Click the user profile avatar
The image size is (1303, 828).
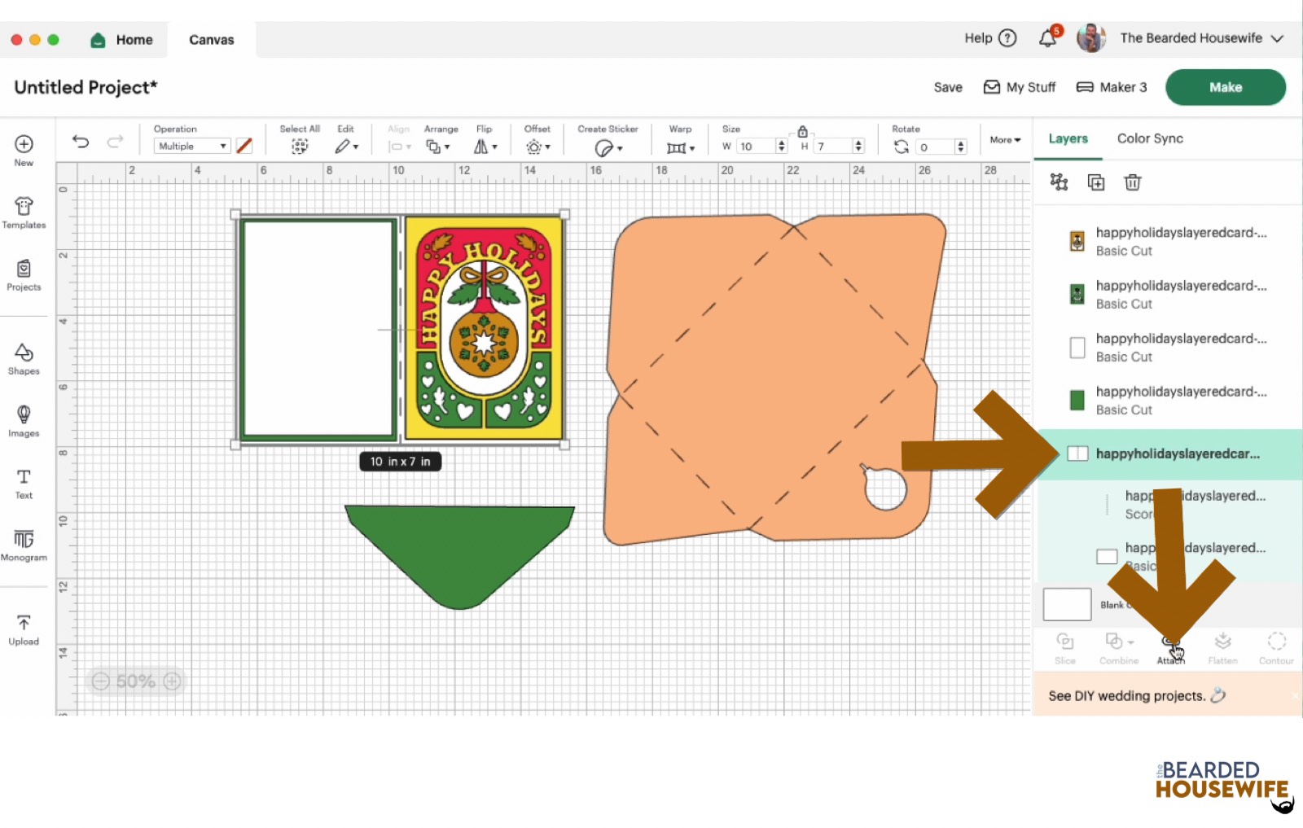point(1091,38)
